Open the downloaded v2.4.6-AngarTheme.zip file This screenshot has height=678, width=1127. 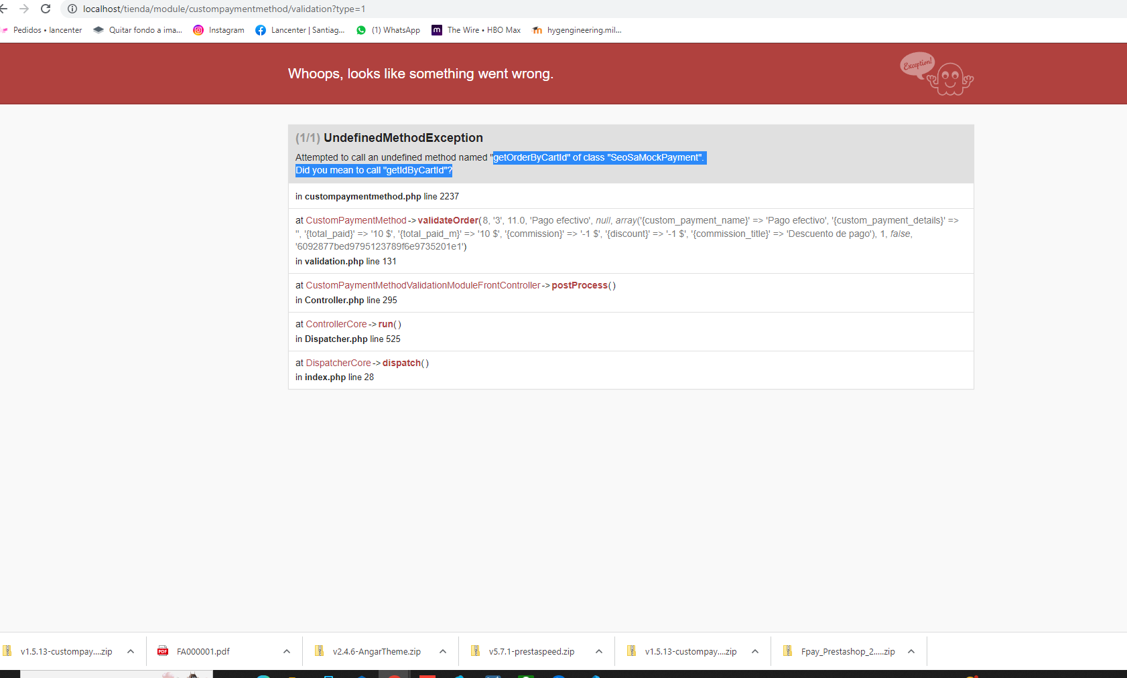click(x=377, y=652)
